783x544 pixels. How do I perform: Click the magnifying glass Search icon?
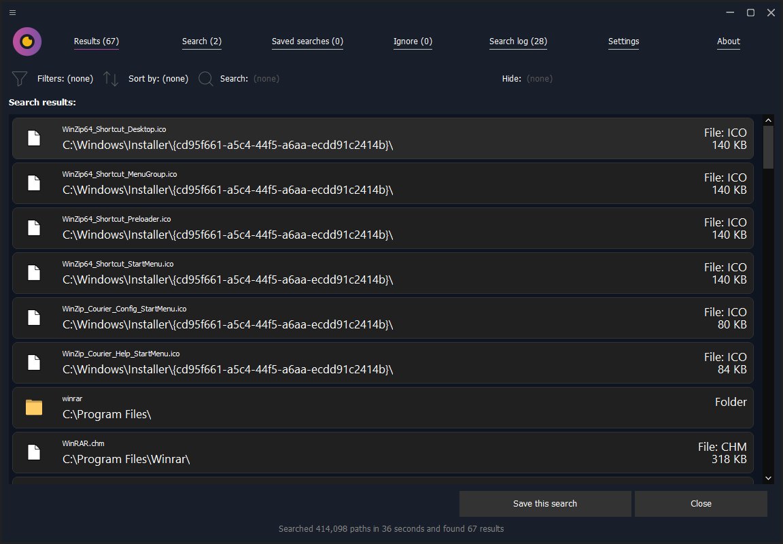coord(206,79)
